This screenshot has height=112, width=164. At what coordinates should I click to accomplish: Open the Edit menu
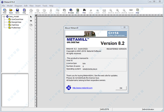click(x=26, y=6)
